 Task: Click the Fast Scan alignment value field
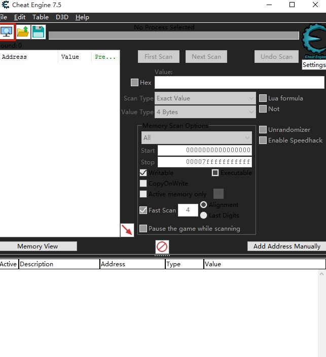click(x=188, y=210)
